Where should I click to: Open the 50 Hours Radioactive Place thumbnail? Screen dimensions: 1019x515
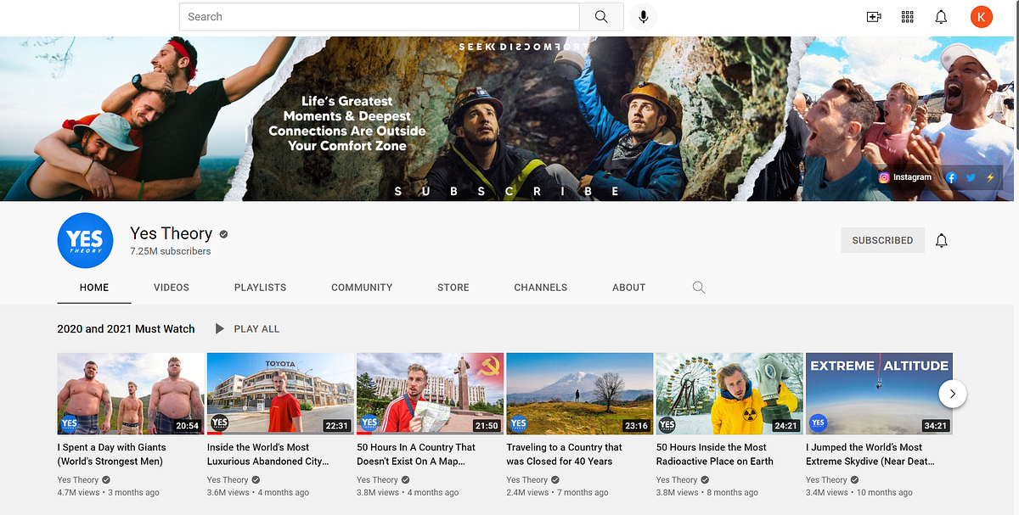coord(729,394)
